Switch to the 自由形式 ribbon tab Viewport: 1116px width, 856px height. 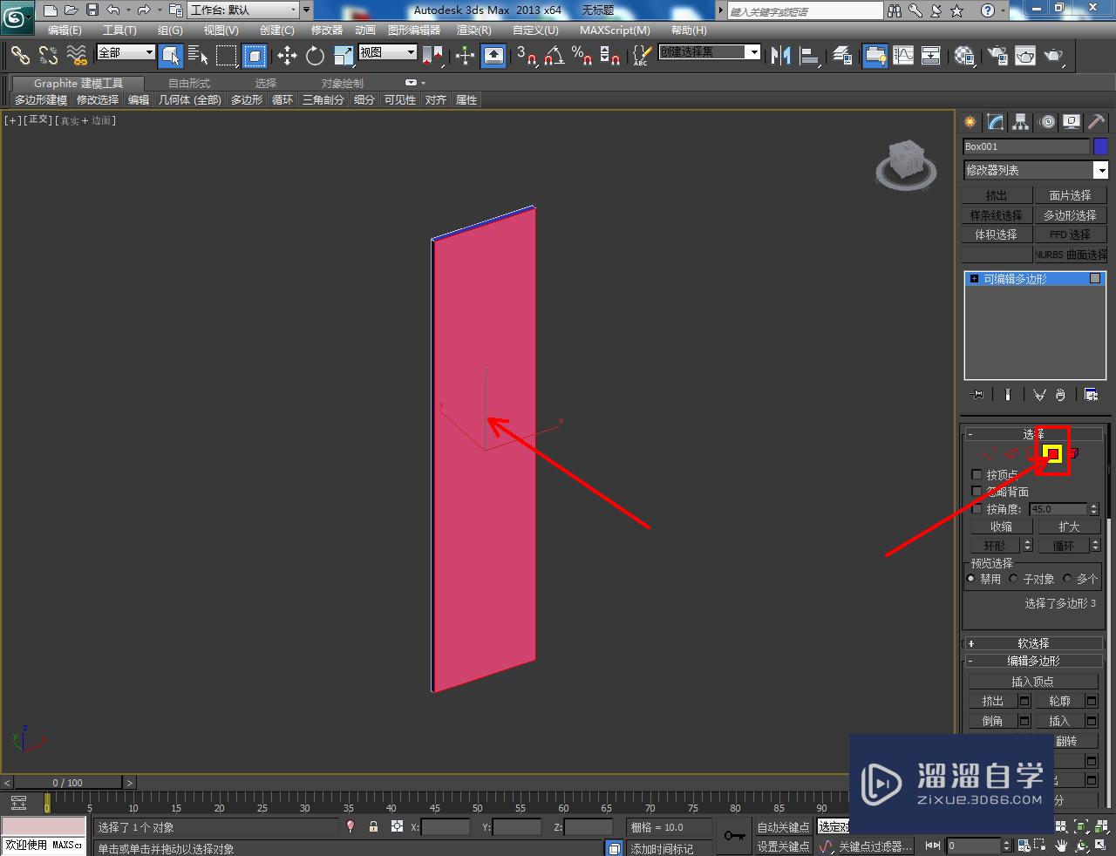(189, 84)
